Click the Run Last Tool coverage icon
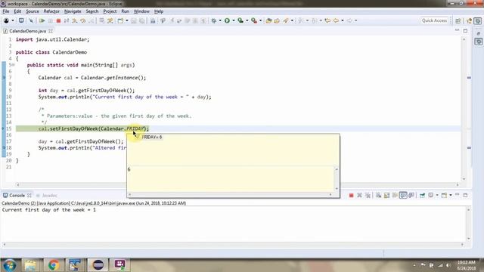Screen dimensions: 484x272 click(x=240, y=20)
